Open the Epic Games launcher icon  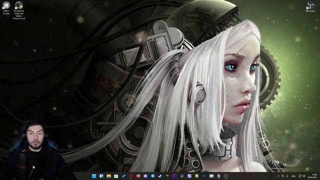click(167, 176)
